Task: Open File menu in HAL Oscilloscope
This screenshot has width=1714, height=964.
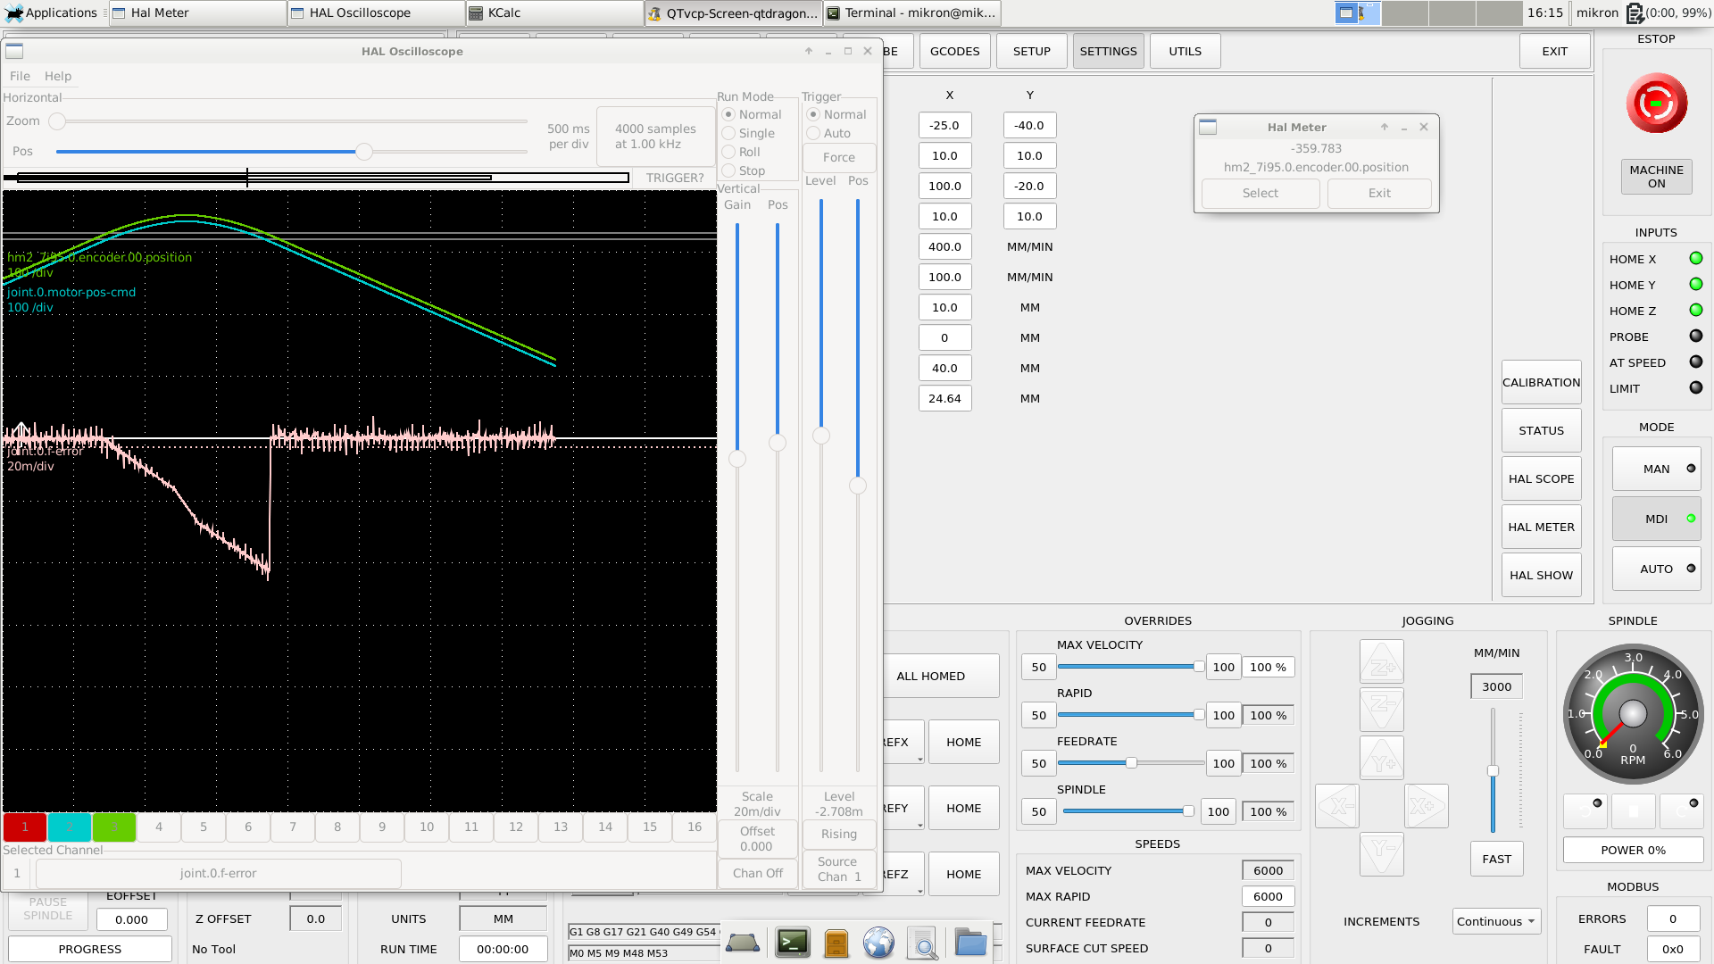Action: tap(20, 76)
